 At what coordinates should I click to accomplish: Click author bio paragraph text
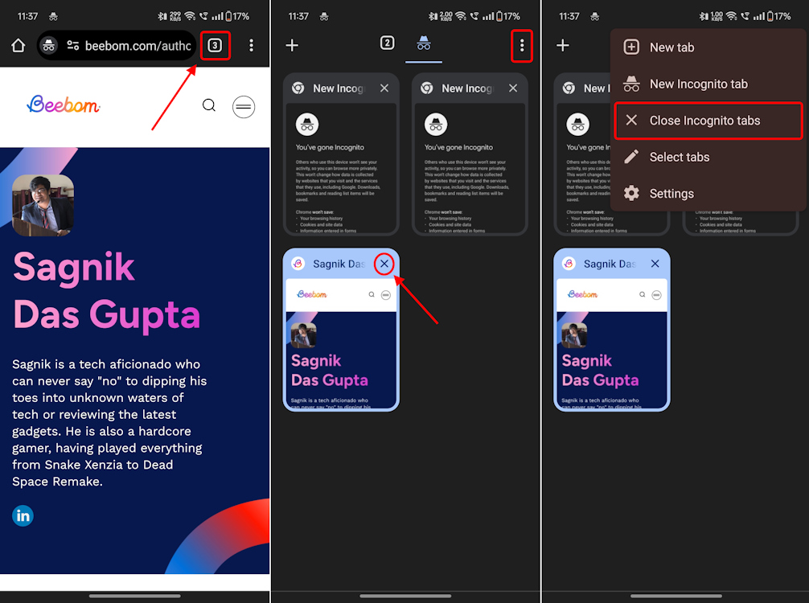click(109, 422)
